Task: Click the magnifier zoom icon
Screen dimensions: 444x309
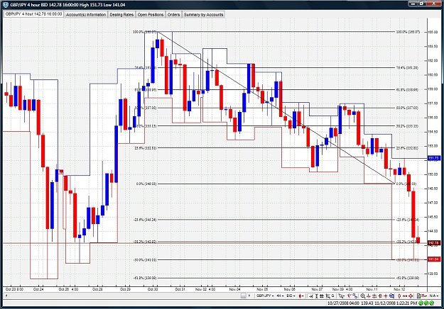Action: (363, 296)
